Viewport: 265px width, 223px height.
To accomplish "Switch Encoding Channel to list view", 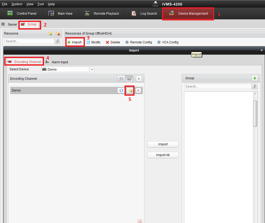I will 121,79.
